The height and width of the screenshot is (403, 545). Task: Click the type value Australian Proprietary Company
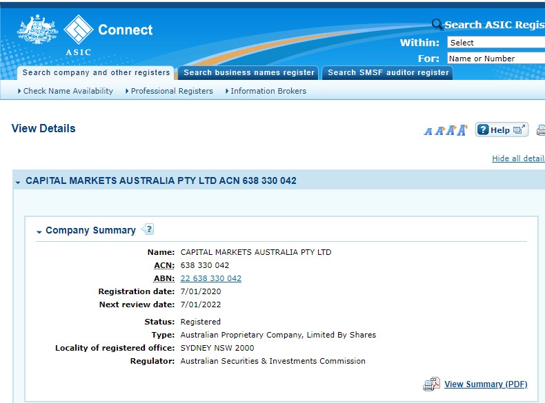click(x=278, y=335)
